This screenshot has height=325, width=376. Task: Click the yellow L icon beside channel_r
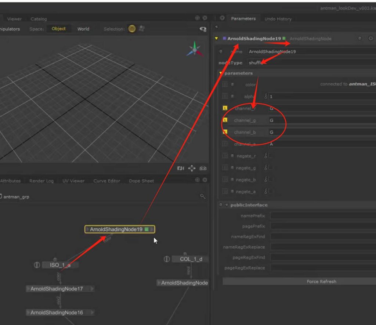225,108
